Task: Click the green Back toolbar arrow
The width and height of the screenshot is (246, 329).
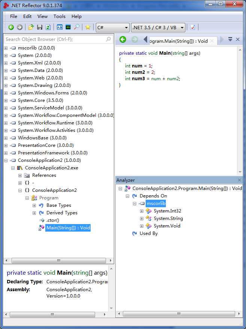Action: (11, 27)
